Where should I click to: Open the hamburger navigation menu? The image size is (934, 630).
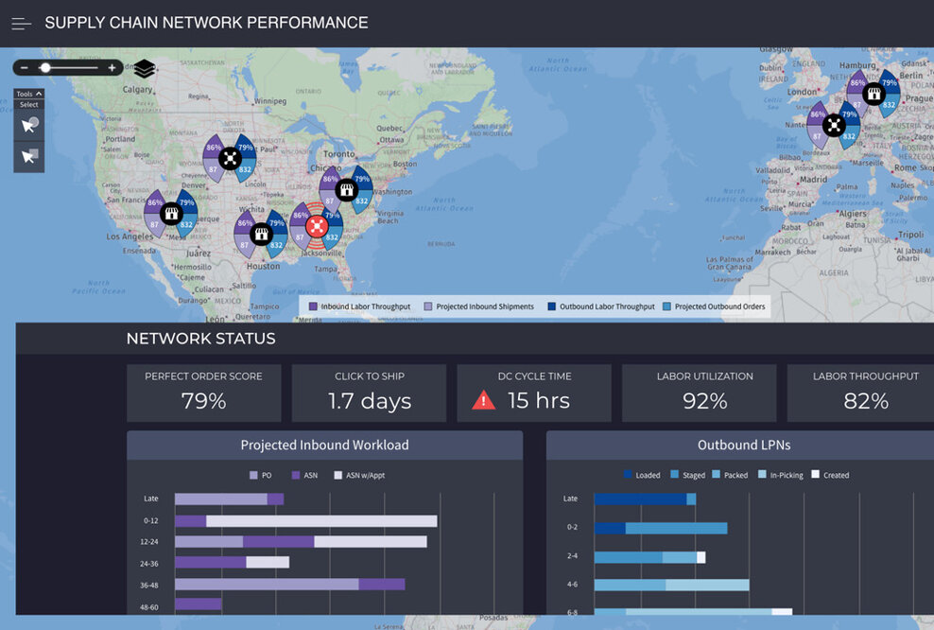(x=21, y=23)
